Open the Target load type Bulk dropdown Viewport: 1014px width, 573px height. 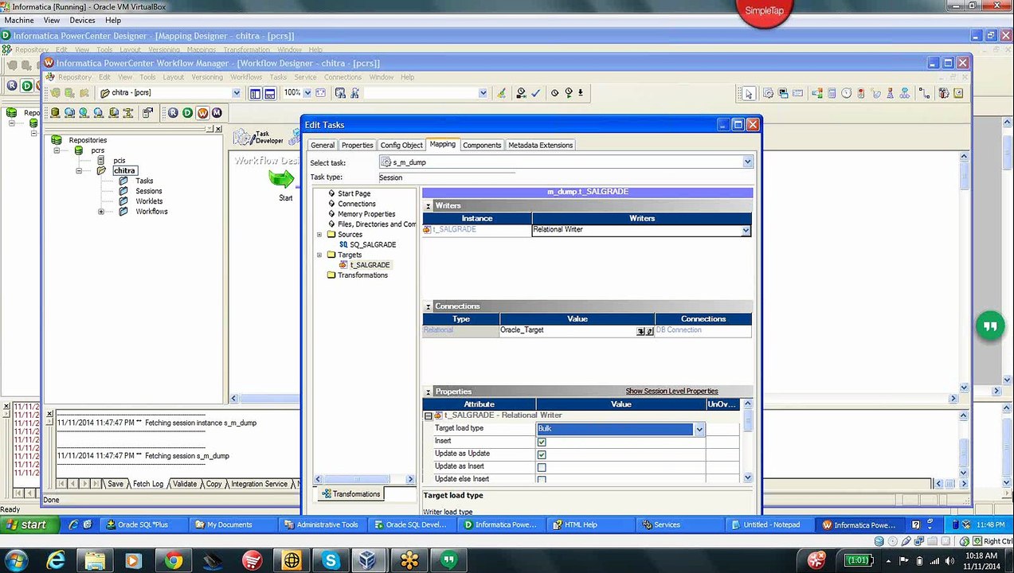pos(699,430)
